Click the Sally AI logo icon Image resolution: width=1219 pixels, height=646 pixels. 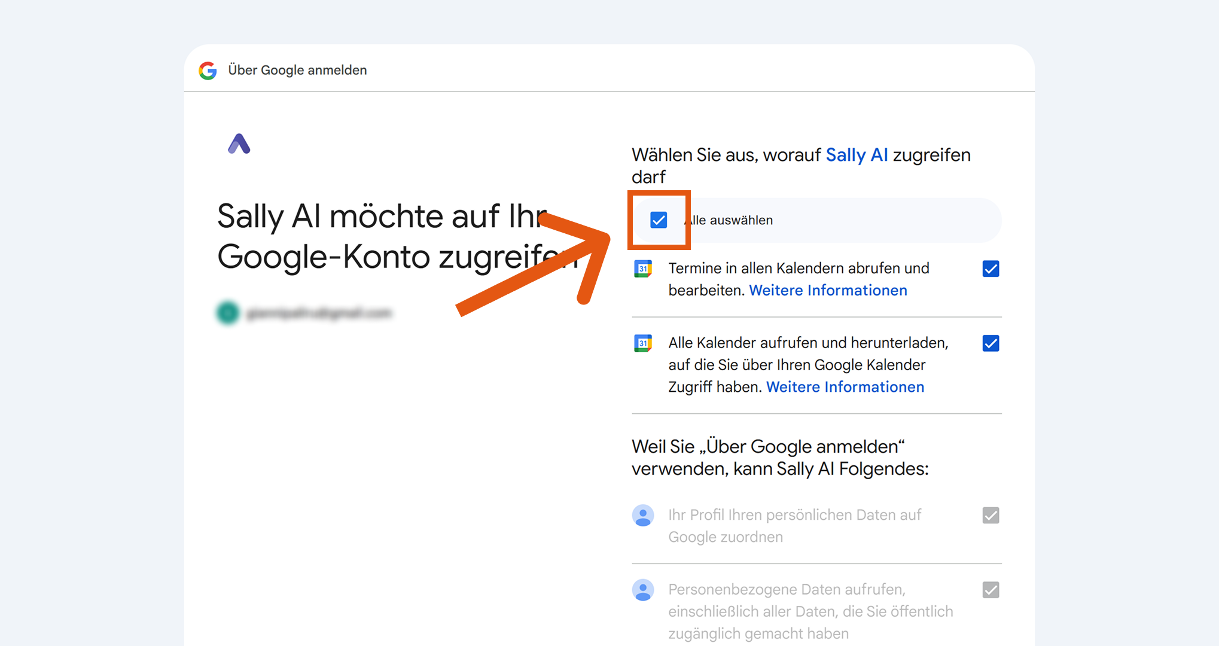(x=239, y=144)
